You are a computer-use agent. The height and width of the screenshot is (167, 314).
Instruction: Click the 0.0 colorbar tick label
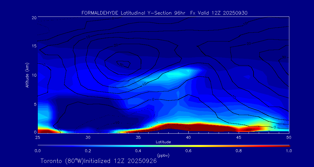[38, 151]
